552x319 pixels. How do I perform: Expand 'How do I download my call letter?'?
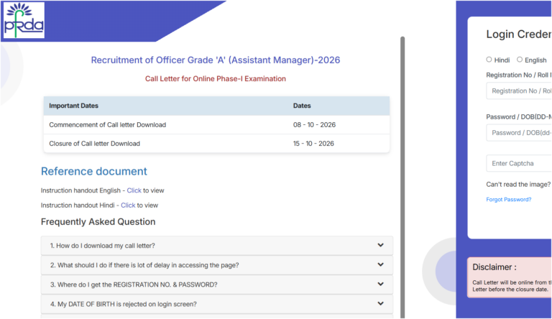[x=217, y=246]
